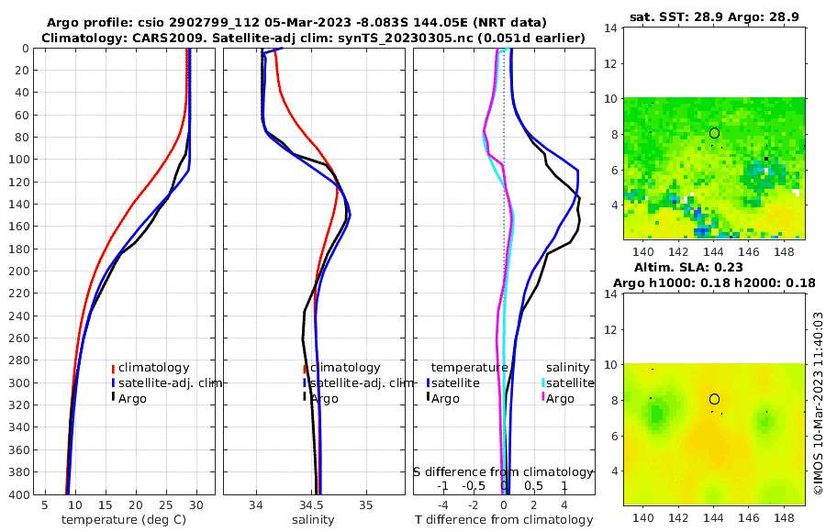This screenshot has width=826, height=532.
Task: Click black Argo legend entry in salinity panel
Action: click(321, 398)
